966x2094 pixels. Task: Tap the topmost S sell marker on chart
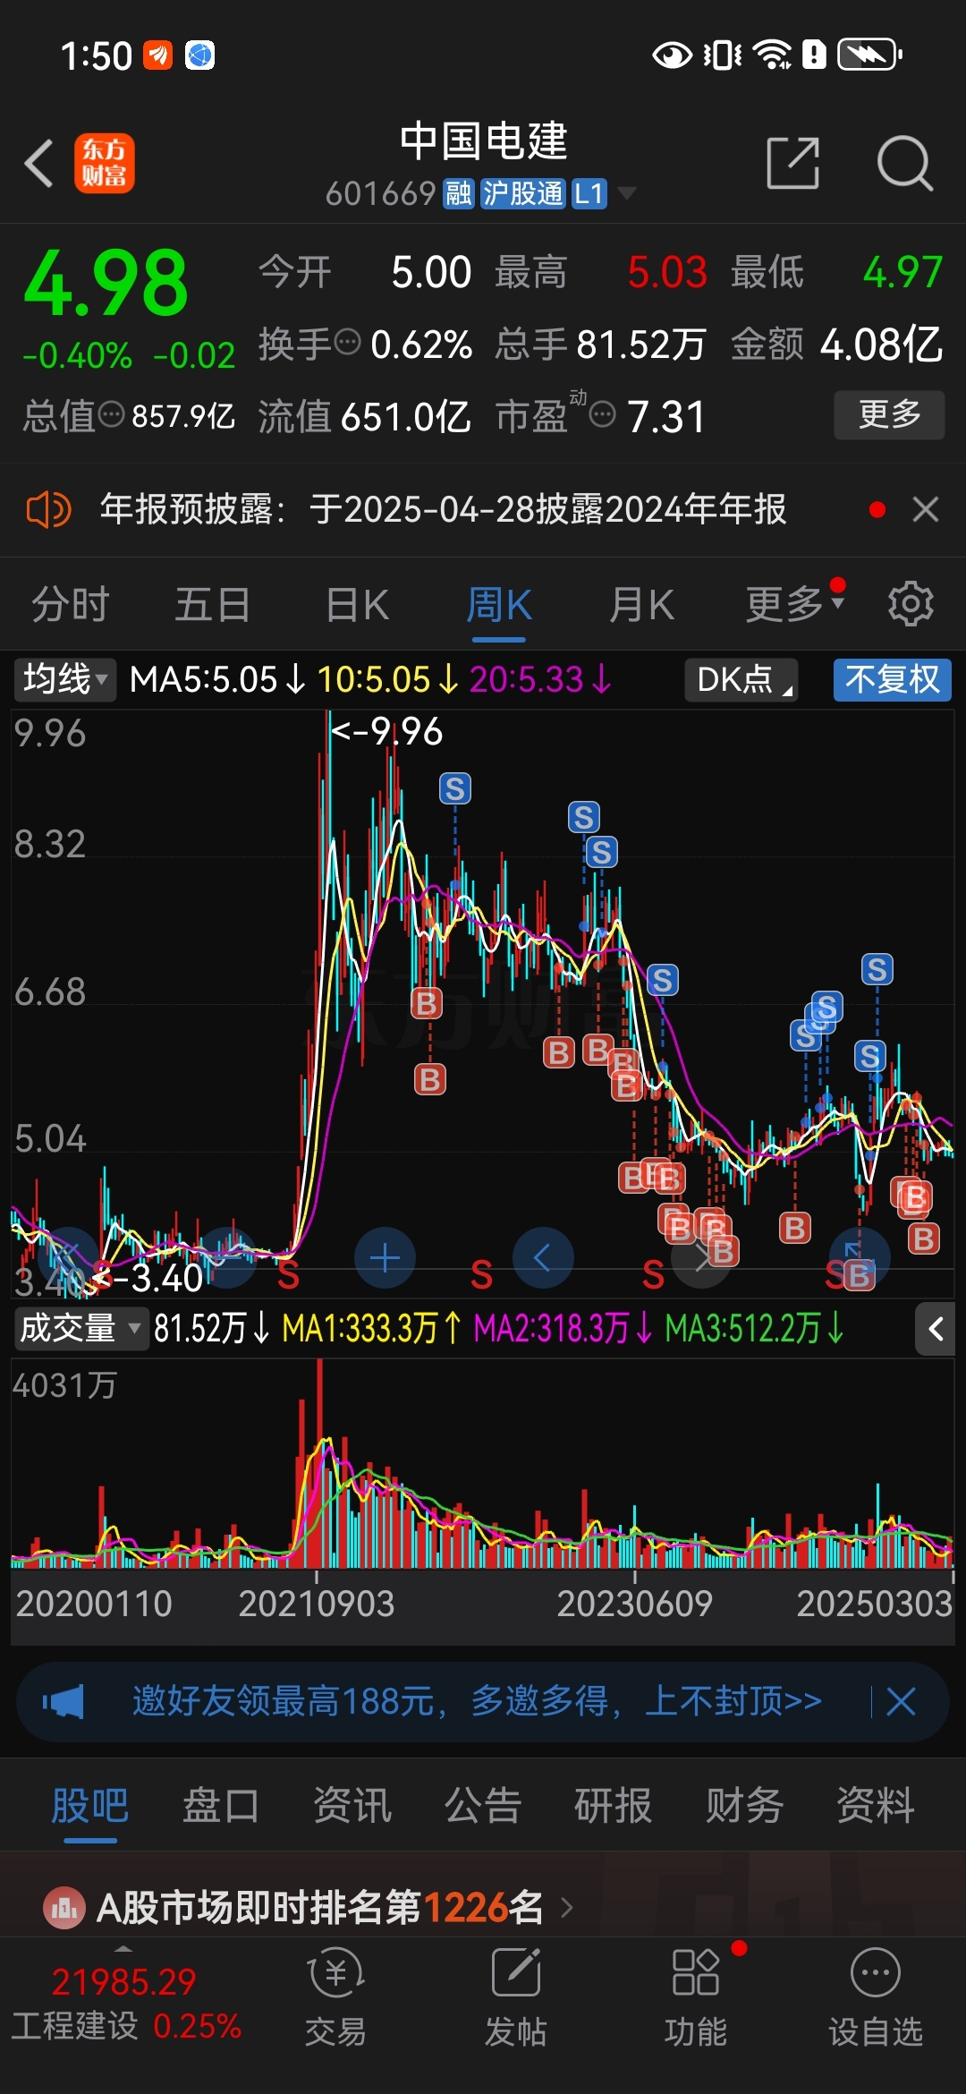pyautogui.click(x=454, y=788)
